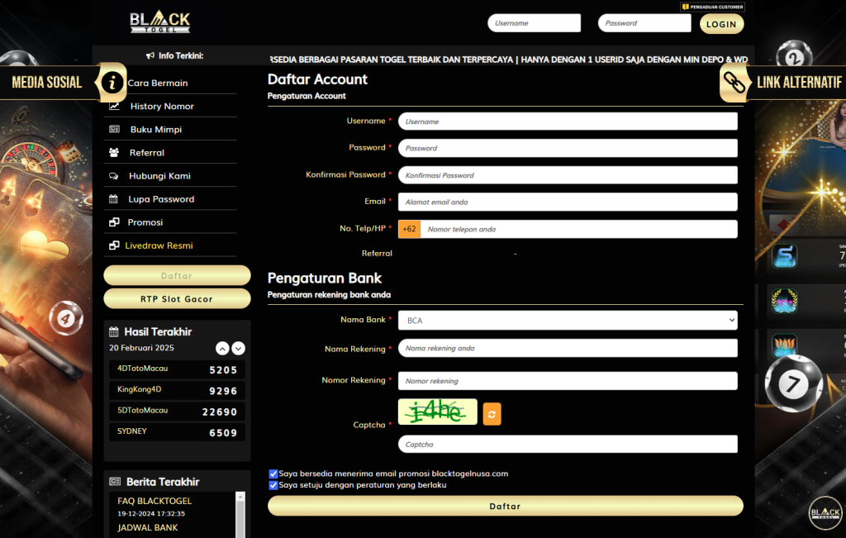Image resolution: width=846 pixels, height=538 pixels.
Task: Click the Konfirmasi Password field
Action: [x=568, y=175]
